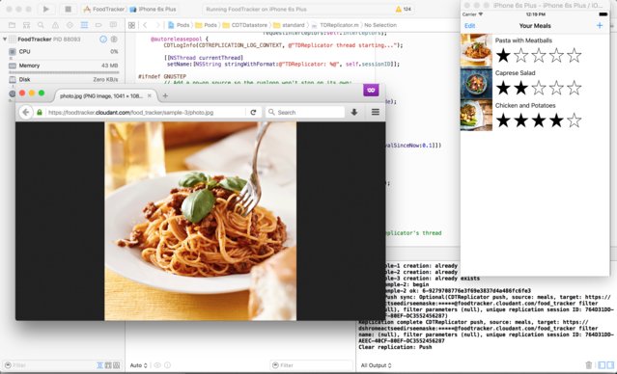Open the Chicken and Potatoes meal
Viewport: 617px width, 374px height.
[x=535, y=115]
